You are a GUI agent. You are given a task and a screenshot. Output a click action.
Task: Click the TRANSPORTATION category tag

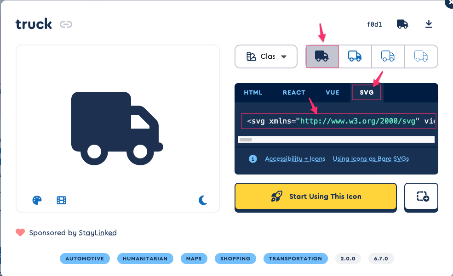[x=295, y=259]
